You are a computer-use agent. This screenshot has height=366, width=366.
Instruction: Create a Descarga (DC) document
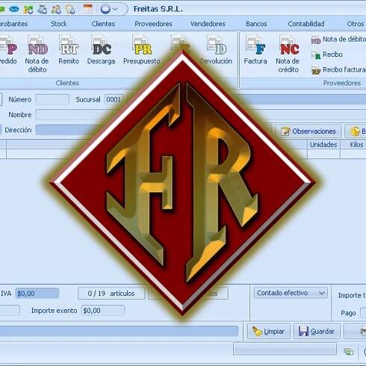(x=101, y=50)
